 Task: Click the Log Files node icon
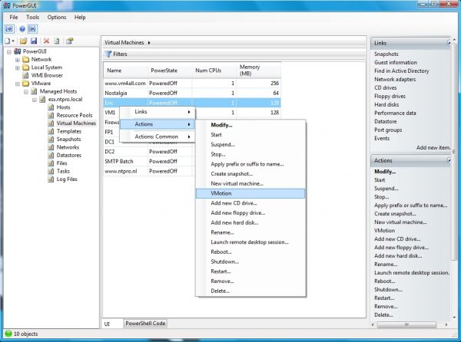tap(51, 179)
